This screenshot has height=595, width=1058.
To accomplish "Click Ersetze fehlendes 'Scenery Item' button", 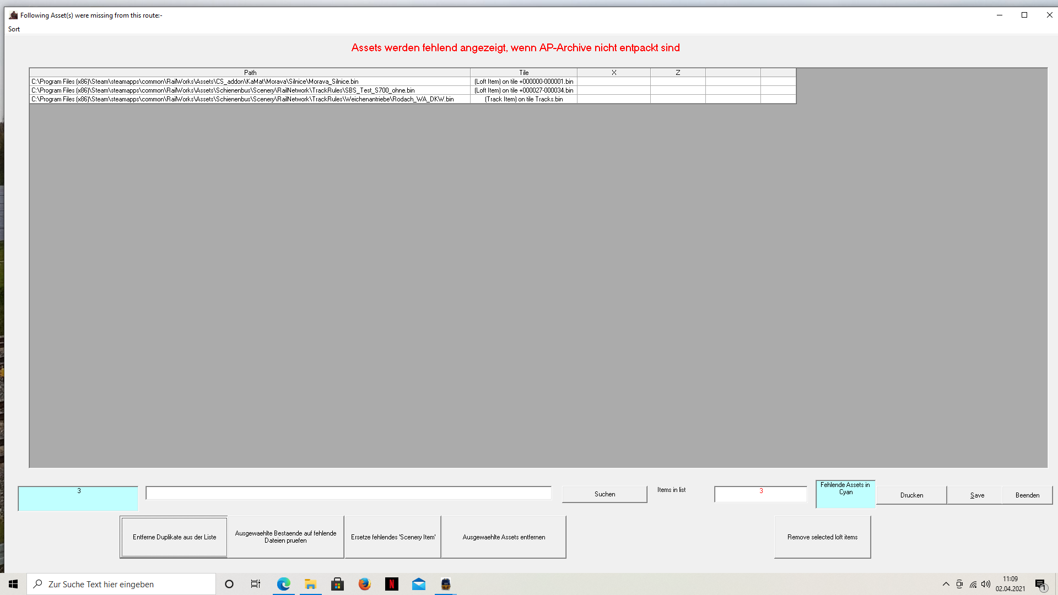I will point(393,537).
